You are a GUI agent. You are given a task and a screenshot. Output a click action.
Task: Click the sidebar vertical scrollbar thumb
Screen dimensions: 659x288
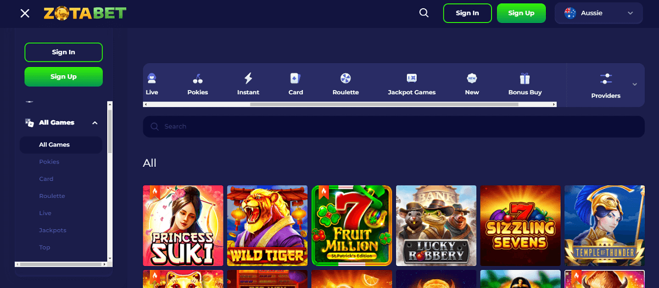click(110, 131)
